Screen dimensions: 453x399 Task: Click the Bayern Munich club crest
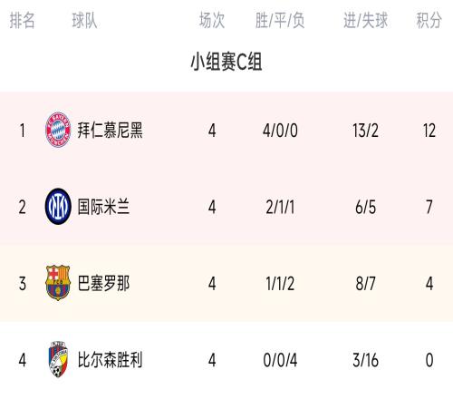pyautogui.click(x=58, y=130)
